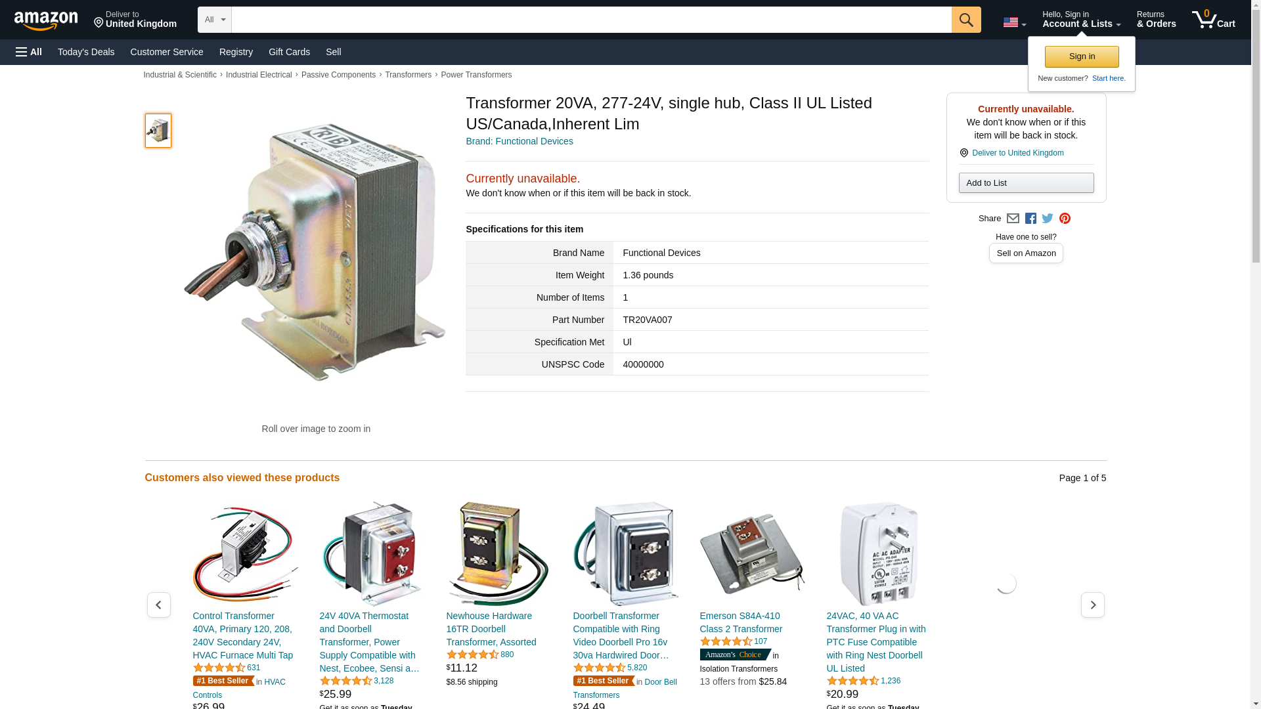Click the Amazon logo
This screenshot has width=1261, height=709.
point(46,21)
